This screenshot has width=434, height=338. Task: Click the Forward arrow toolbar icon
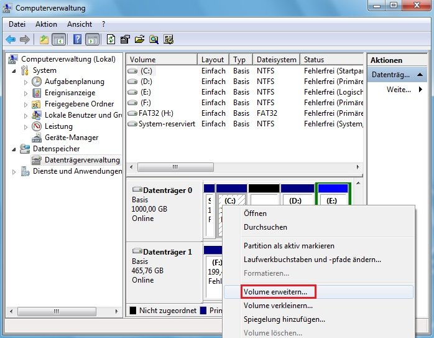25,40
